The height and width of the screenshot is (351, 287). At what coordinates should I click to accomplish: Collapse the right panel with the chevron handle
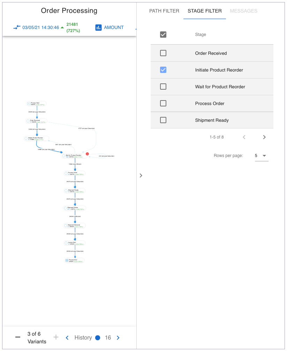click(141, 175)
